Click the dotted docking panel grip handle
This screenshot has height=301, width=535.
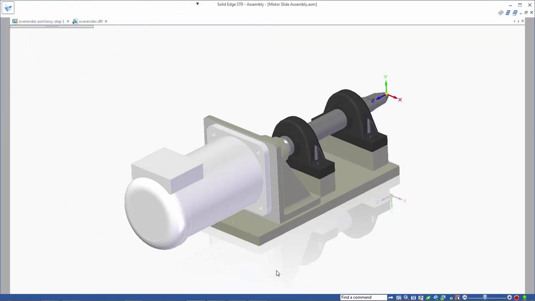51,26
